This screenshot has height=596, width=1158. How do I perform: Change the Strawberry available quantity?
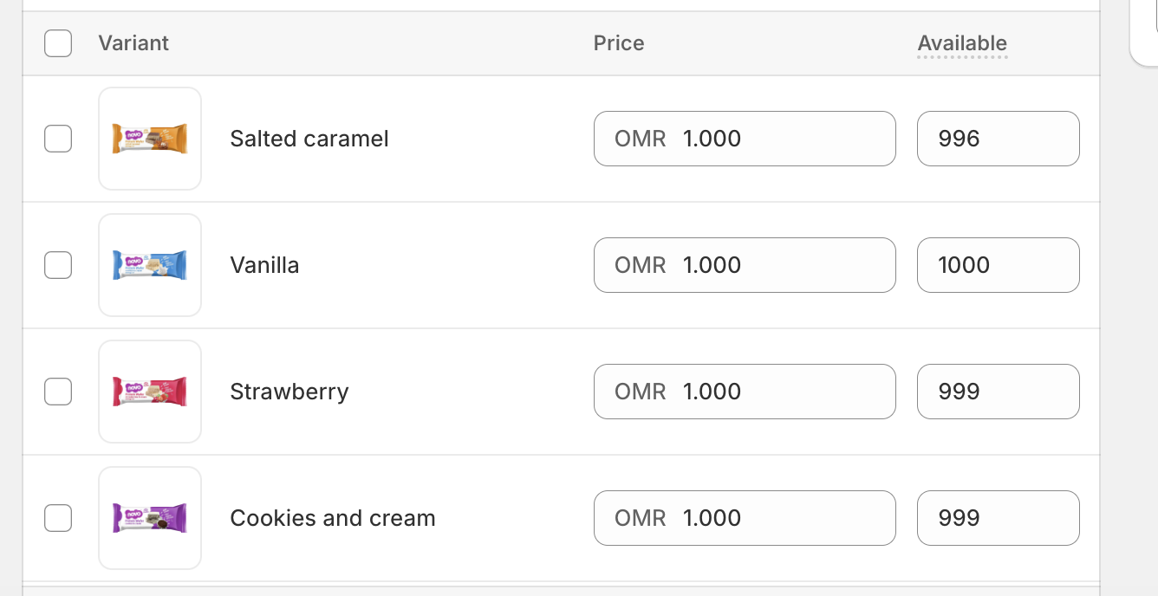[998, 392]
